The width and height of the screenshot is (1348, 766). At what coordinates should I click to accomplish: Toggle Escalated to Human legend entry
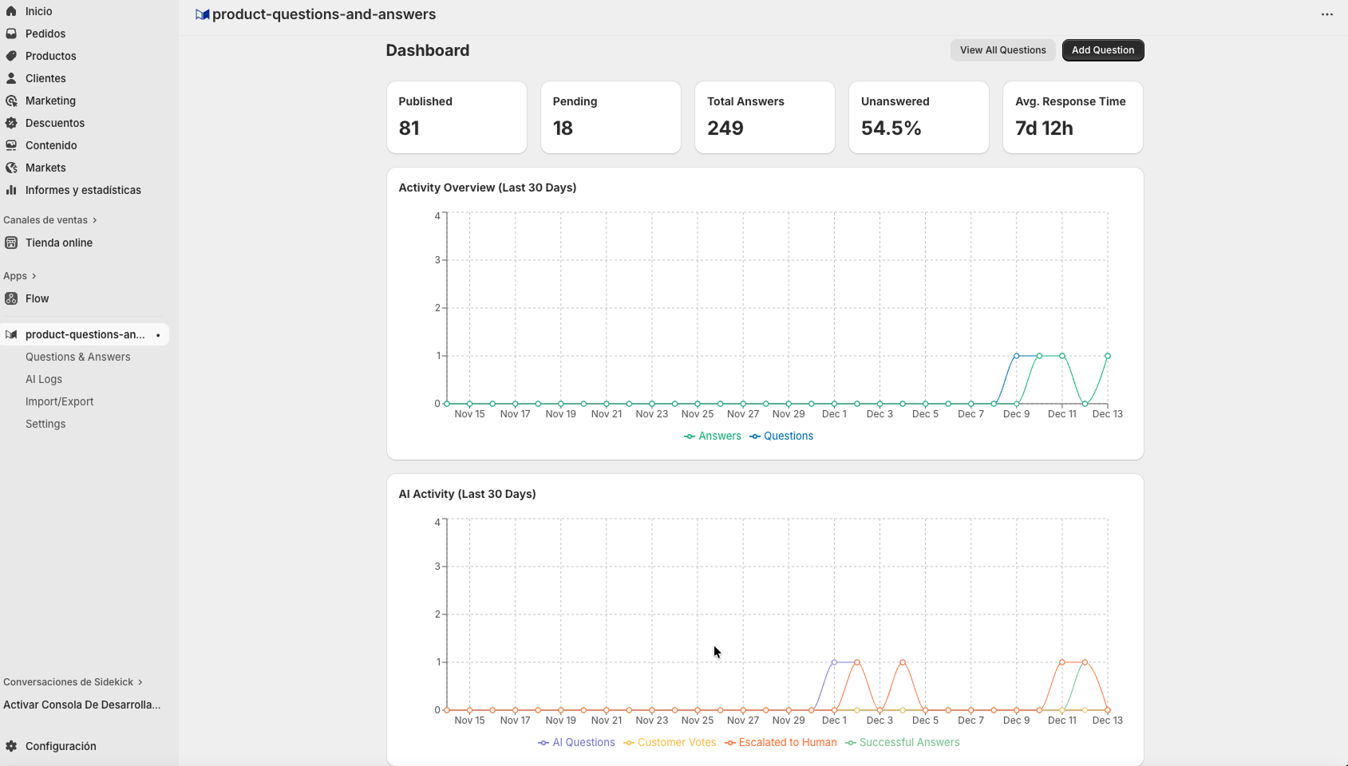coord(781,742)
